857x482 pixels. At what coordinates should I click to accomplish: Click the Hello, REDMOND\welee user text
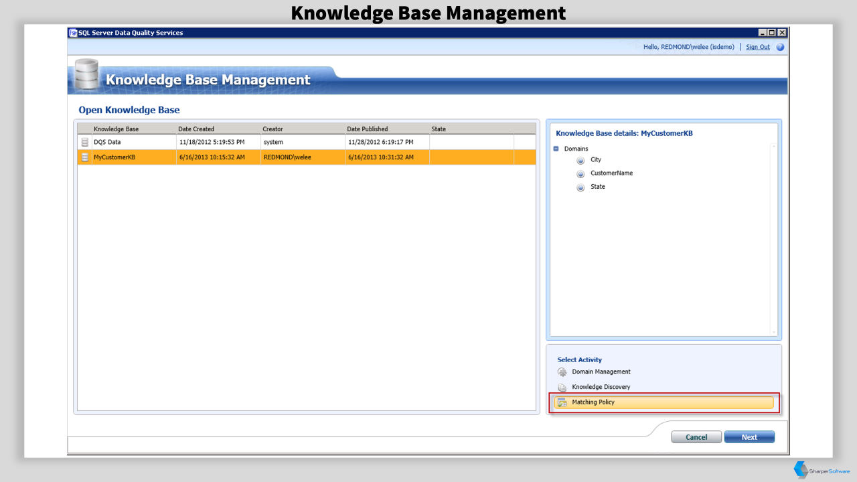tap(688, 47)
